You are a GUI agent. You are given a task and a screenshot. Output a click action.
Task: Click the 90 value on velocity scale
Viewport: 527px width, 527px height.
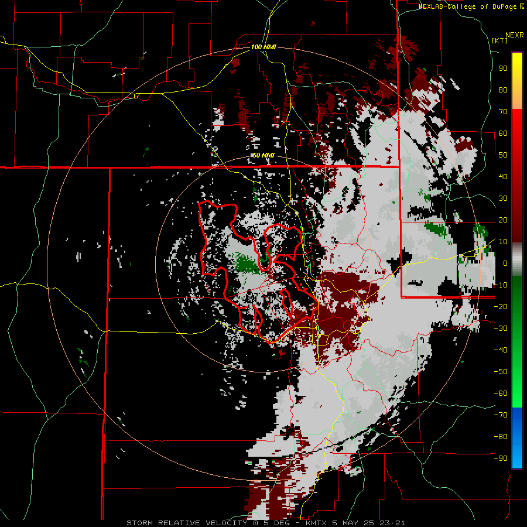tap(503, 69)
